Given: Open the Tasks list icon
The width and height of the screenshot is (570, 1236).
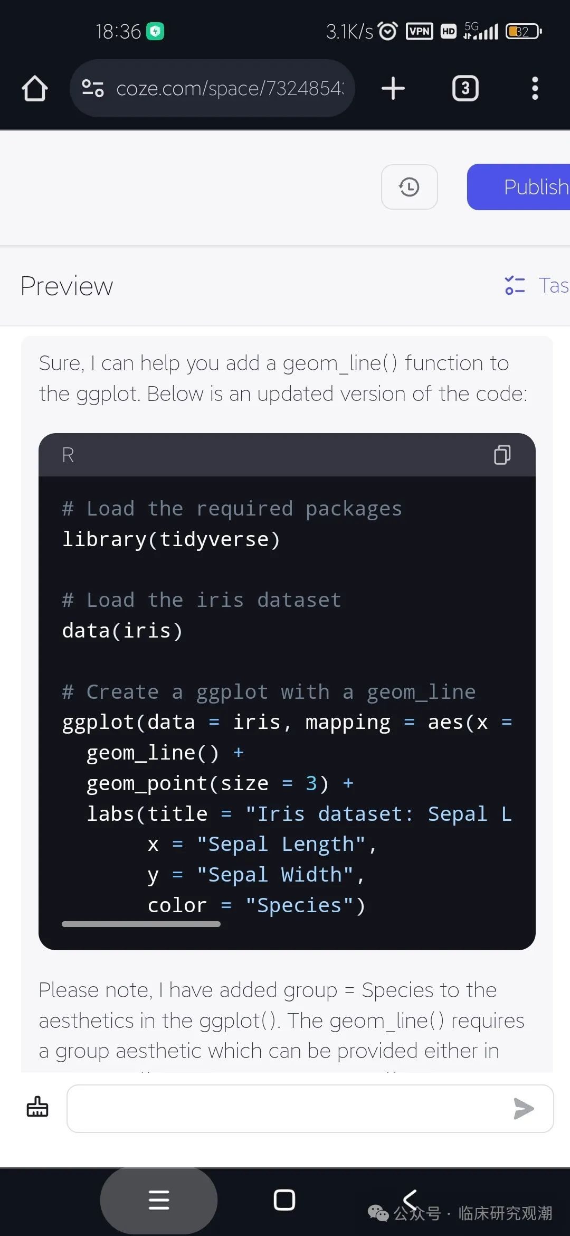Looking at the screenshot, I should (515, 285).
